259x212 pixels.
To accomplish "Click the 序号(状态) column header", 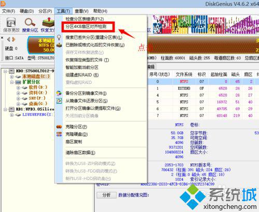I will coord(160,74).
